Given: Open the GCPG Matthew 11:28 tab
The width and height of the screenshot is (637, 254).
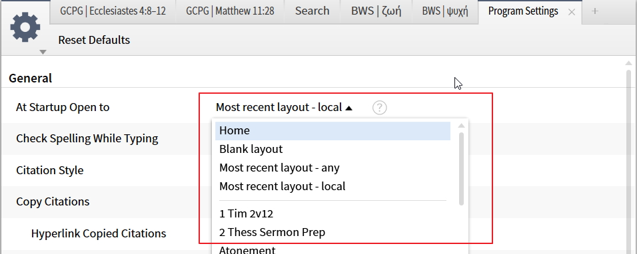Looking at the screenshot, I should 230,11.
